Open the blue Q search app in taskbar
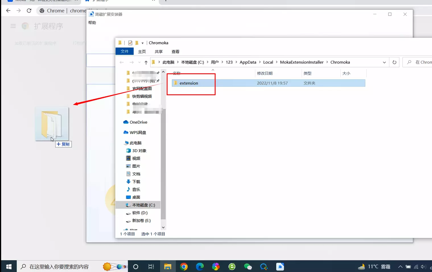The width and height of the screenshot is (432, 272). tap(264, 267)
